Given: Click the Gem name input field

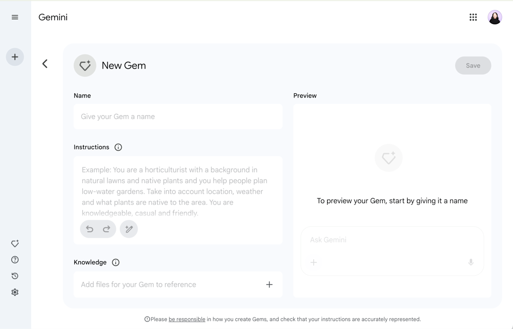Looking at the screenshot, I should point(178,116).
